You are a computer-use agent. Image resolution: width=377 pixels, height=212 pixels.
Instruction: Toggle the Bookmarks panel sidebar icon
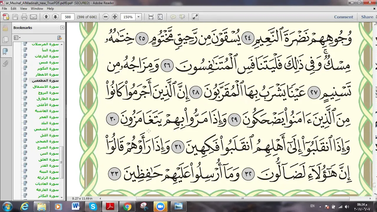(x=5, y=52)
